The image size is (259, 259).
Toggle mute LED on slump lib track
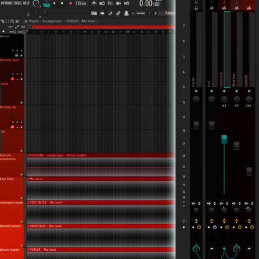point(21,127)
